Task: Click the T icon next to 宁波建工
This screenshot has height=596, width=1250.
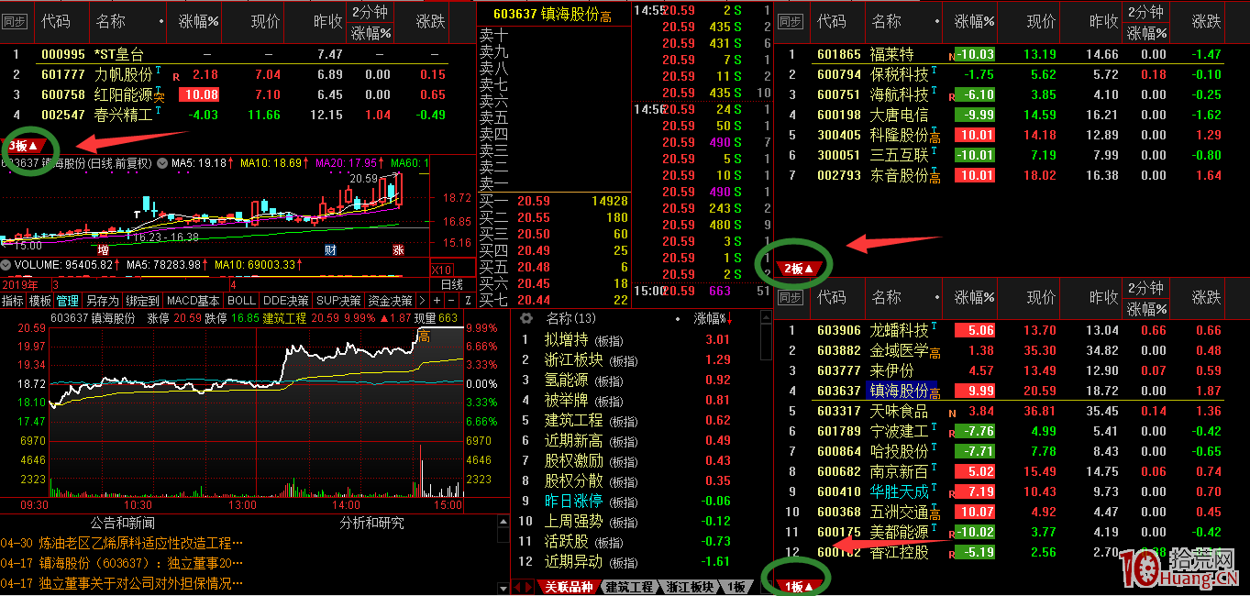Action: pos(934,426)
